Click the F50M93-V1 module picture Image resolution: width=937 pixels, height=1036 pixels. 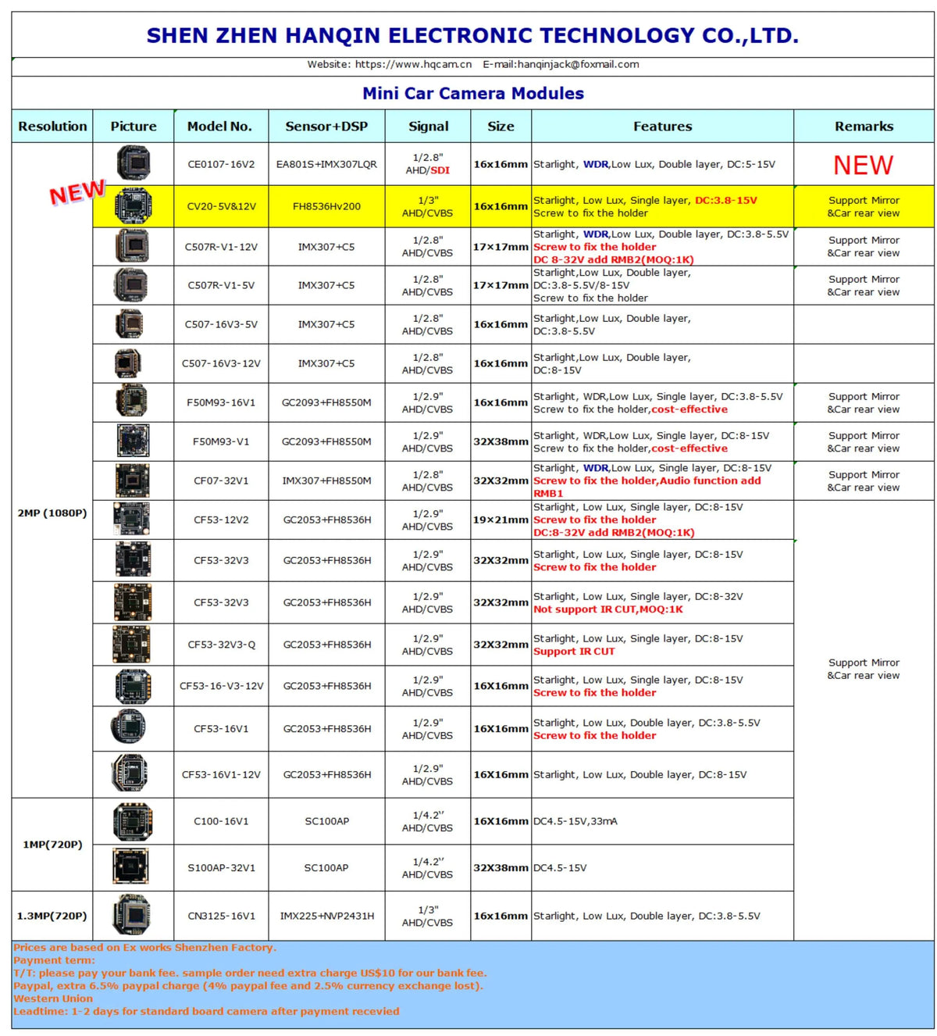point(133,441)
